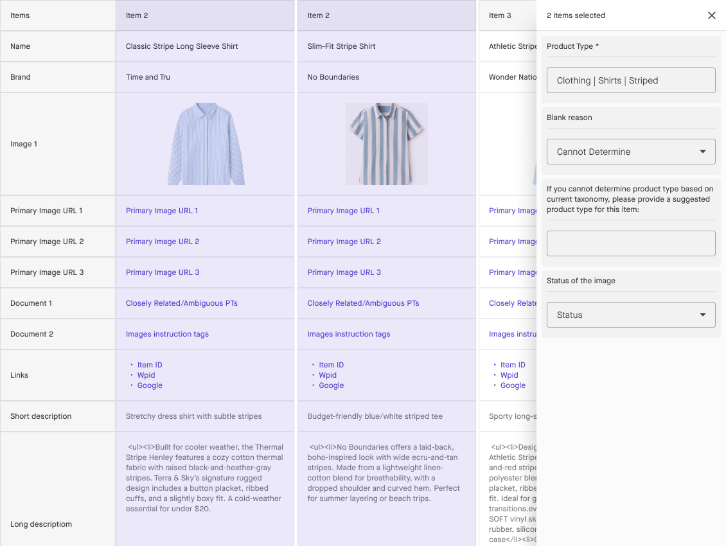Open Primary Image URL 1 for Classic Stripe shirt
This screenshot has width=726, height=546.
click(162, 211)
